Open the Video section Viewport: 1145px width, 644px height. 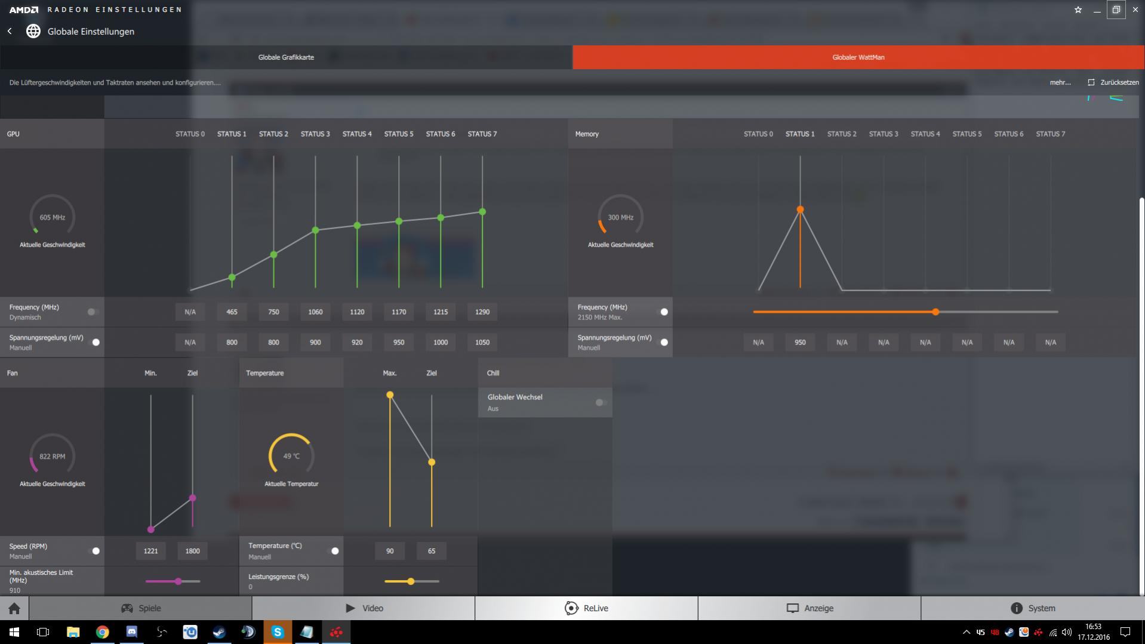pyautogui.click(x=364, y=608)
